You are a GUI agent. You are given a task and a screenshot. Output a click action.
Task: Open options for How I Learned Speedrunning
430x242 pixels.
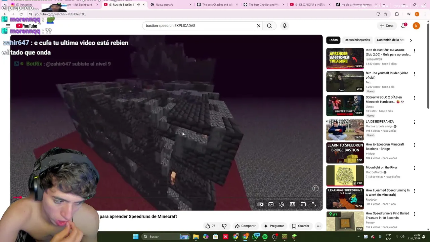pos(414,191)
